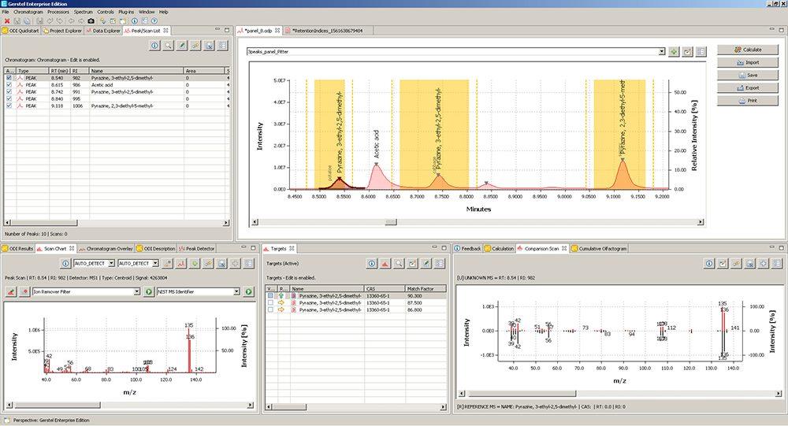Click the Calculate button
Image resolution: width=788 pixels, height=426 pixels.
(x=748, y=50)
